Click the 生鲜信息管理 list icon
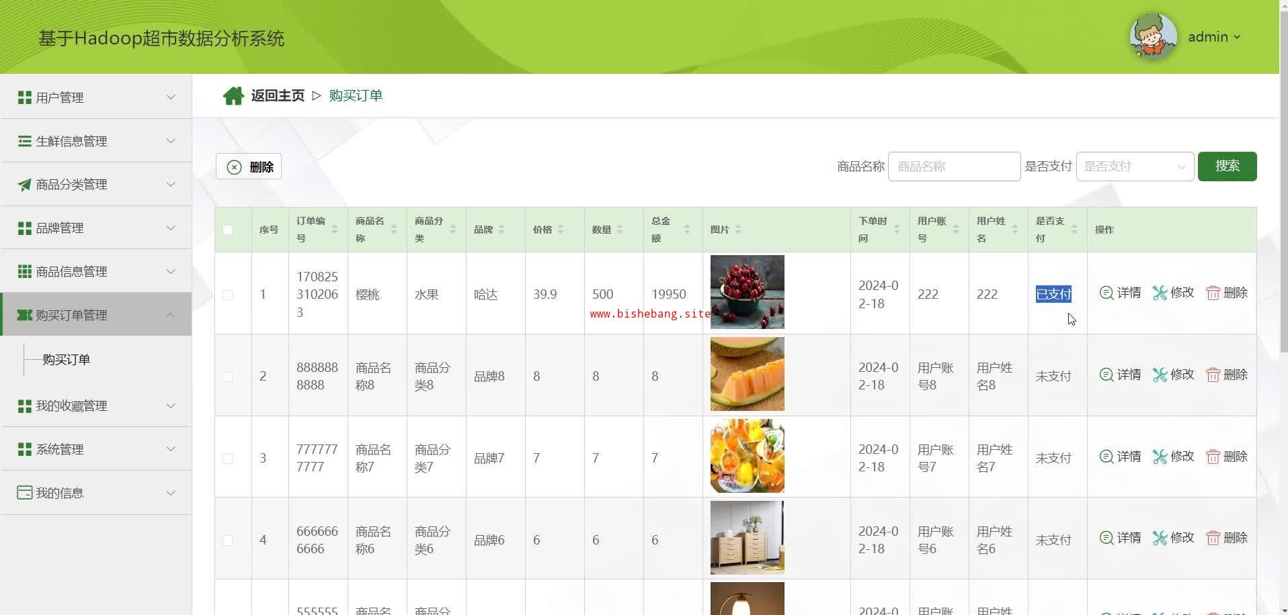The height and width of the screenshot is (615, 1288). 24,141
